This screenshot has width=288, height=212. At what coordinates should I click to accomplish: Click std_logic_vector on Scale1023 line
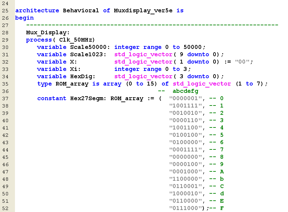click(143, 55)
